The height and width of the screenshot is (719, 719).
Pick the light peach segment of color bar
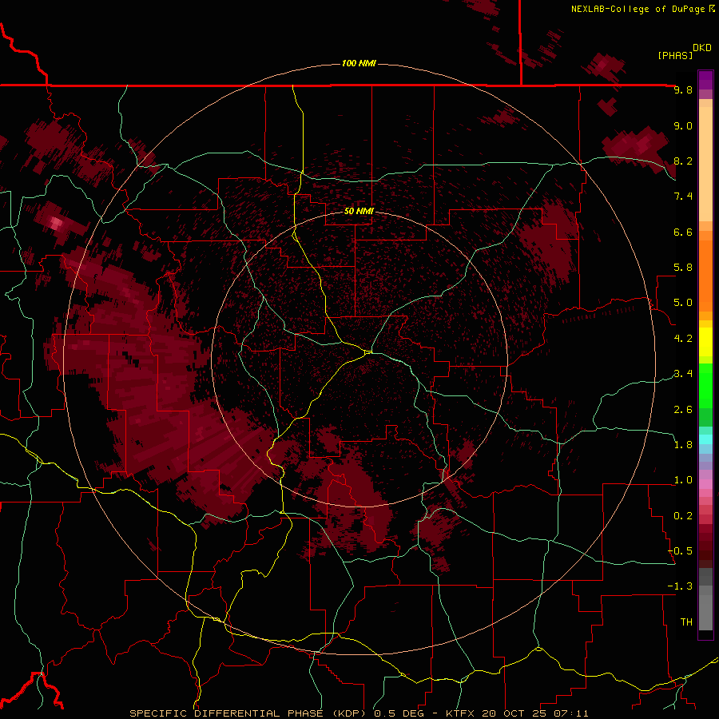(705, 165)
